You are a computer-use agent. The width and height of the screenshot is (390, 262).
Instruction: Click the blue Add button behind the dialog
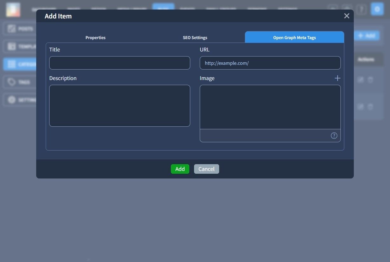coord(367,36)
